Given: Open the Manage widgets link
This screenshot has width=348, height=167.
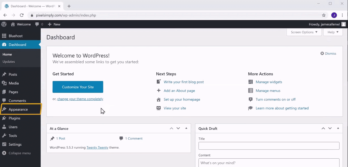Looking at the screenshot, I should point(269,82).
